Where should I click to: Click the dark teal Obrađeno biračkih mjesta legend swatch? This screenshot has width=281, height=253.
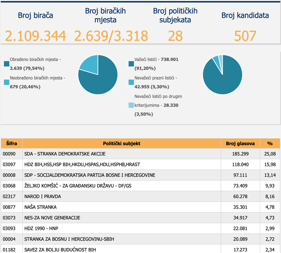coord(6,64)
